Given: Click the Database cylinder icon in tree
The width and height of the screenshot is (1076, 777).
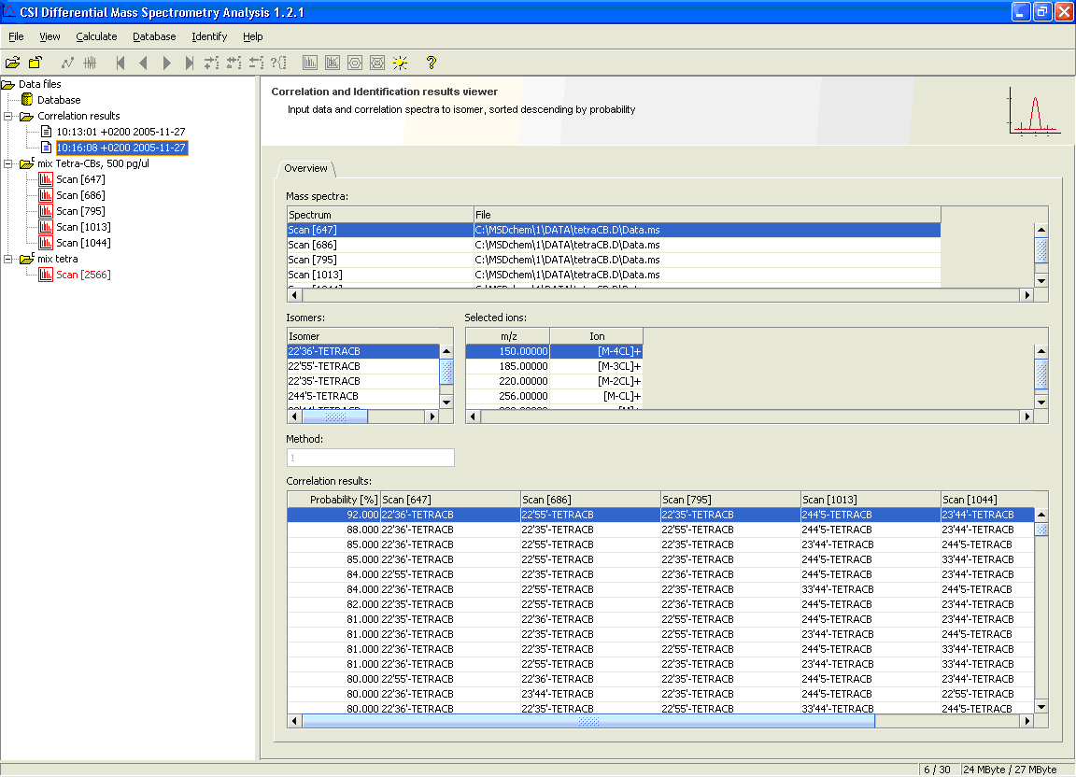Looking at the screenshot, I should point(27,100).
